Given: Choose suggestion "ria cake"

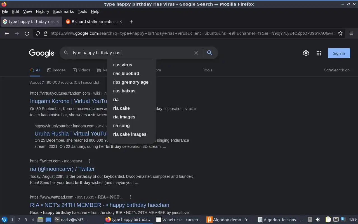Looking at the screenshot, I should point(131,108).
